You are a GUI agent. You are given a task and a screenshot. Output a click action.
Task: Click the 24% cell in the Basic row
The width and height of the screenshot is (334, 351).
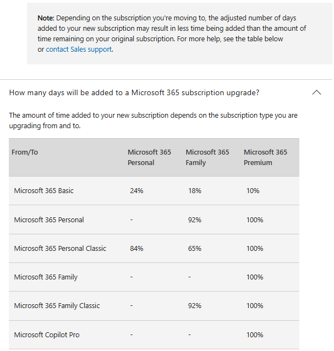[x=136, y=191]
